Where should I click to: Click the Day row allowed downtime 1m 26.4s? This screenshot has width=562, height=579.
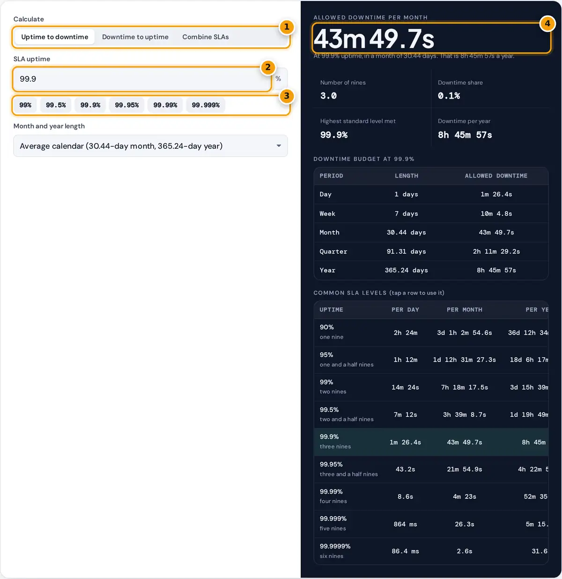(496, 194)
